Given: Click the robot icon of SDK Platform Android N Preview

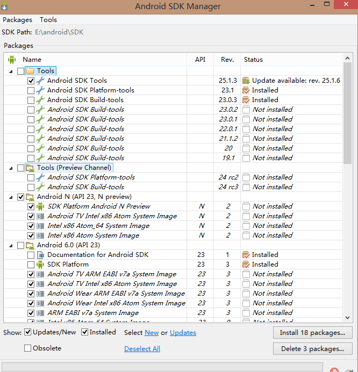Looking at the screenshot, I should [40, 206].
